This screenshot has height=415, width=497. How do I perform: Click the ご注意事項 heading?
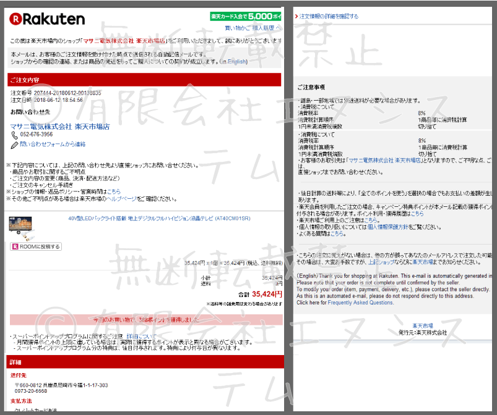311,87
